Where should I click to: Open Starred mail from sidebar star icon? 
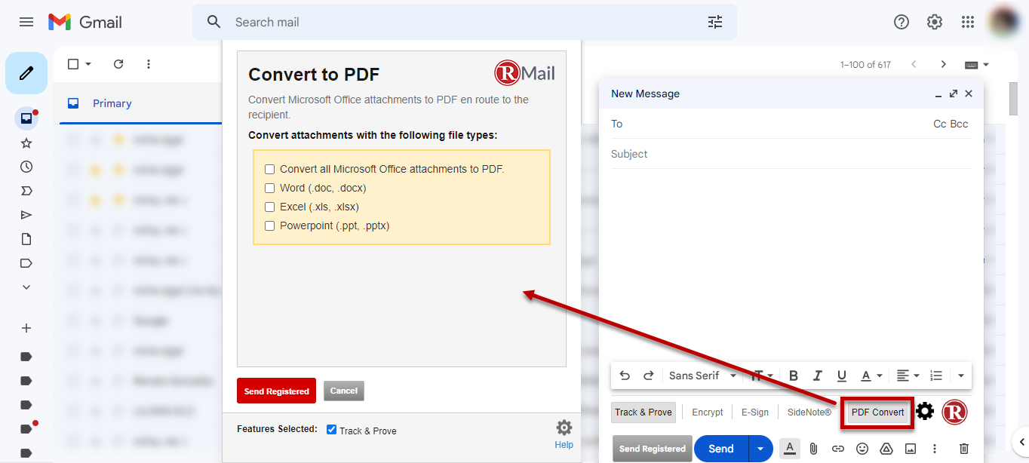tap(26, 143)
